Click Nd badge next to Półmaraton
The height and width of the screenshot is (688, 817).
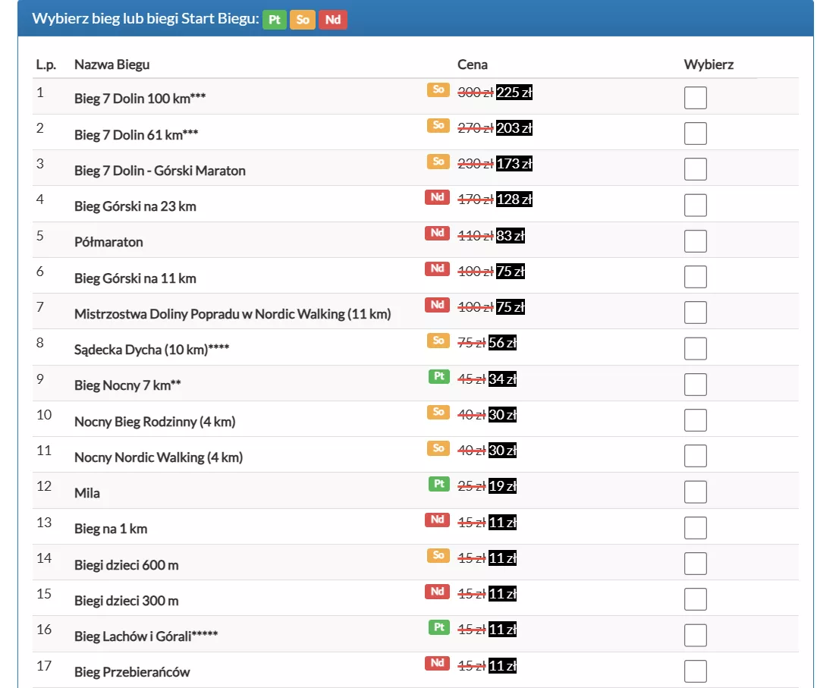coord(437,233)
